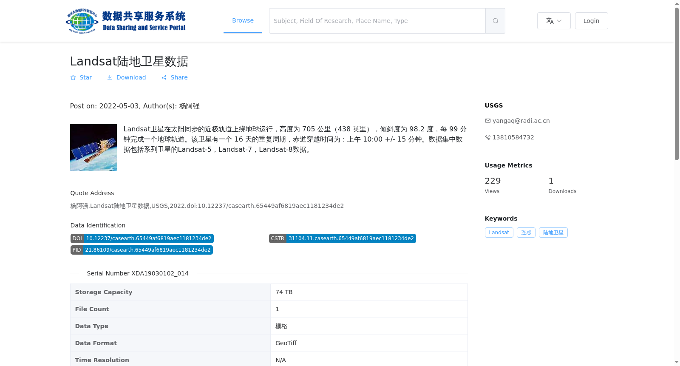Click the phone number 13810584732
Viewport: 680px width, 366px height.
(513, 137)
